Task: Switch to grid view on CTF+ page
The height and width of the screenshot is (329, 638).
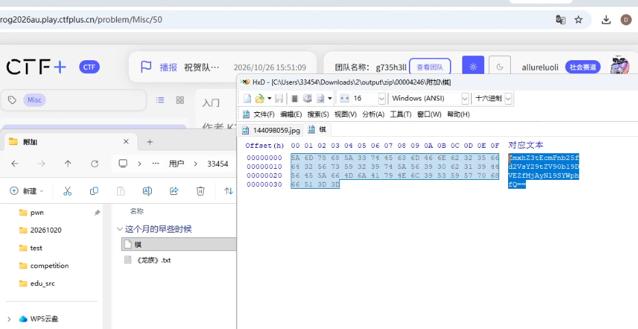Action: pyautogui.click(x=180, y=100)
